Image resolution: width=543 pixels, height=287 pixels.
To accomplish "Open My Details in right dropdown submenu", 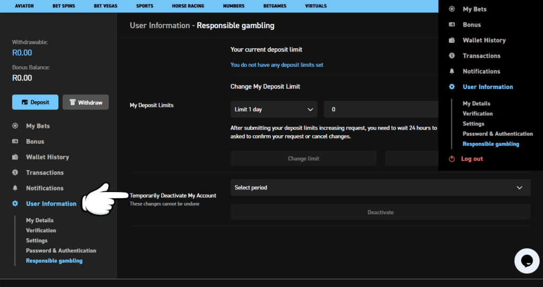I will click(476, 103).
